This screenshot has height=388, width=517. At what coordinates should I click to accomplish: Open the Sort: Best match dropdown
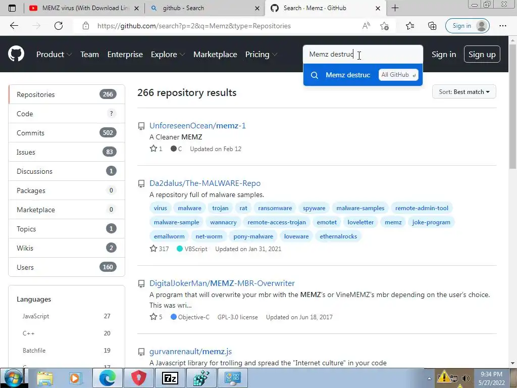464,92
